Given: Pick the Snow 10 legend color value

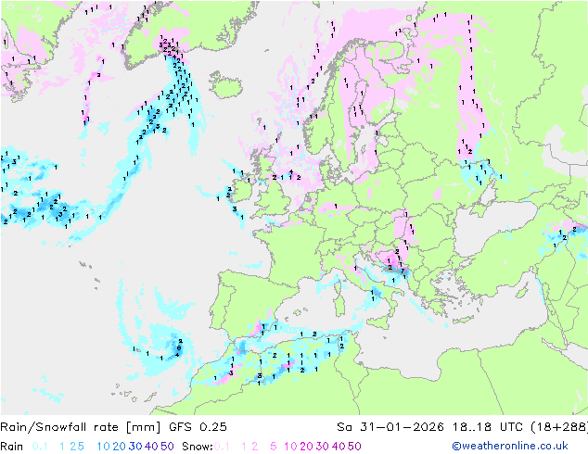Looking at the screenshot, I should click(x=290, y=447).
